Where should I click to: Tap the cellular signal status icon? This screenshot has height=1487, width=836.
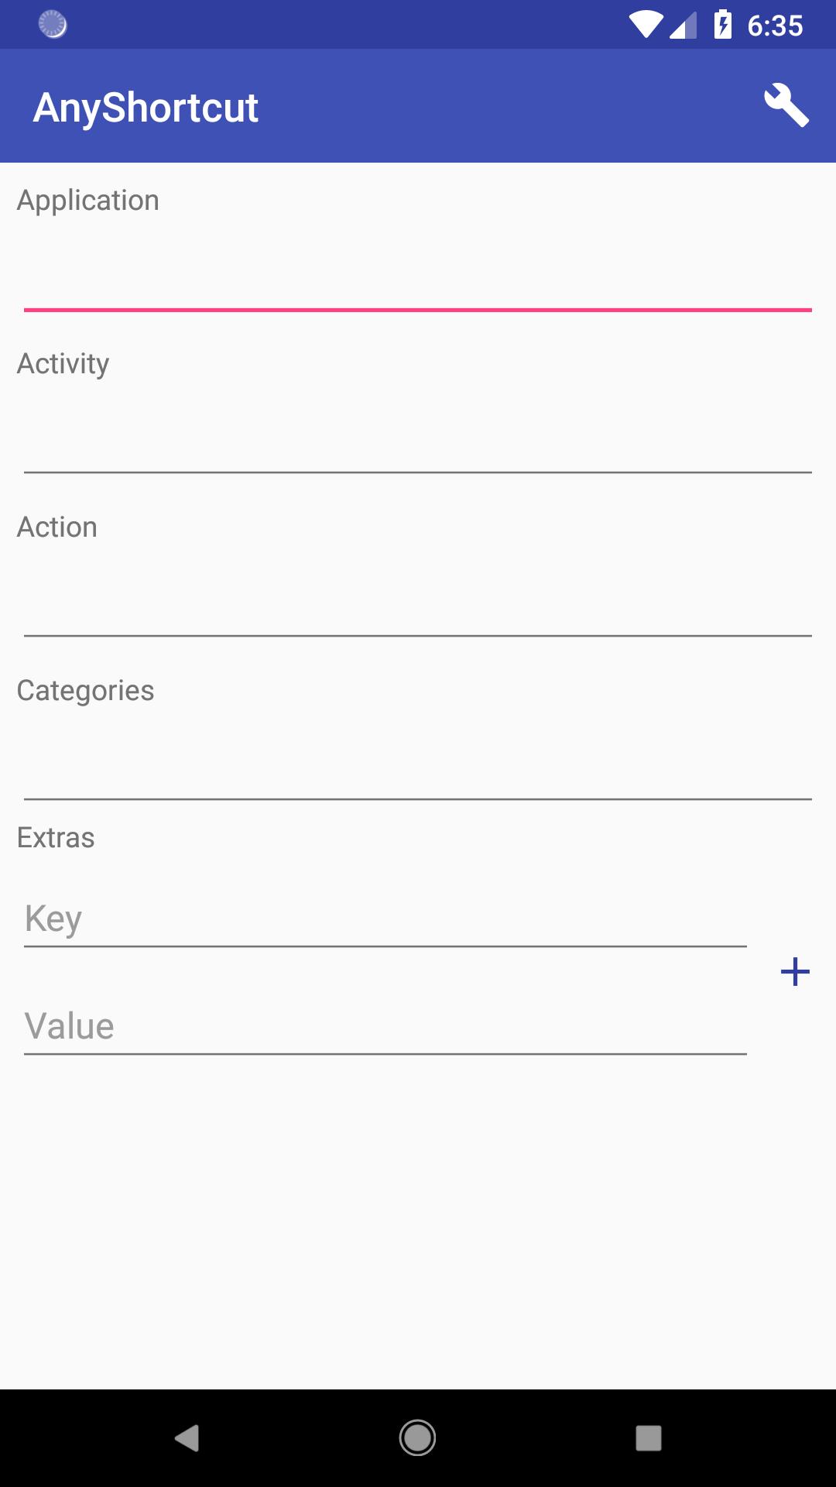tap(683, 25)
